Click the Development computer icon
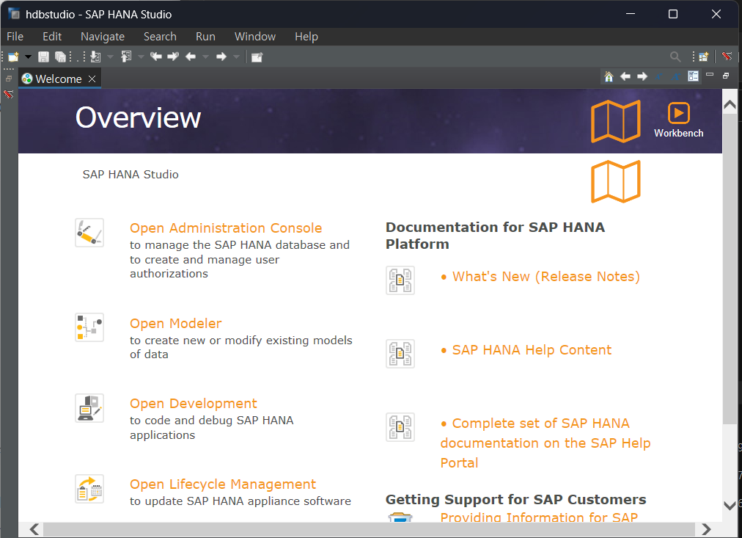 click(89, 408)
